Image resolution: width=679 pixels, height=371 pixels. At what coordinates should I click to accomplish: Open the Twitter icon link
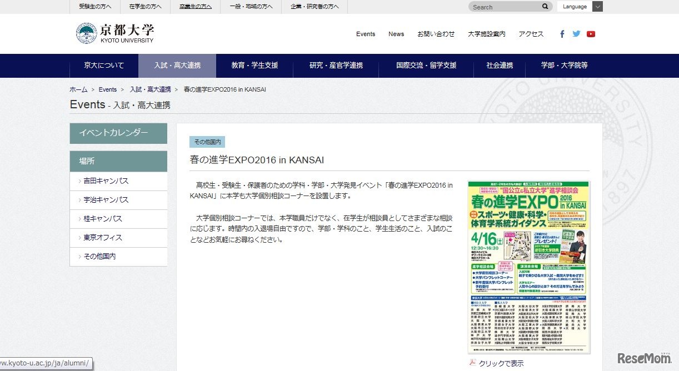576,34
